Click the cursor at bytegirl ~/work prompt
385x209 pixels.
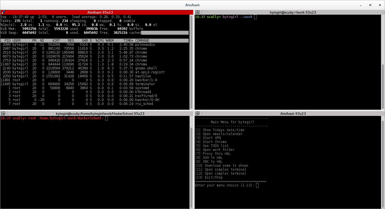(255, 17)
